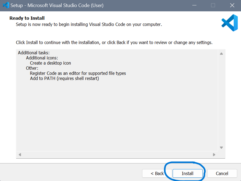Click 'Register Code as an editor' line
The width and height of the screenshot is (241, 181).
(78, 73)
